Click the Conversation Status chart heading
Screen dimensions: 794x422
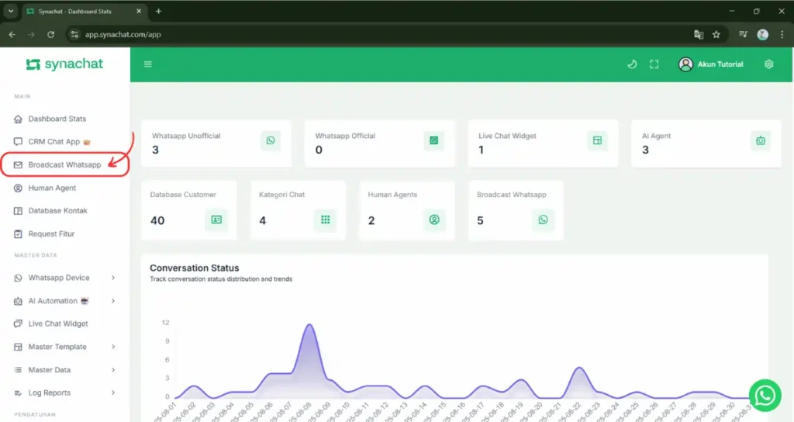click(195, 268)
